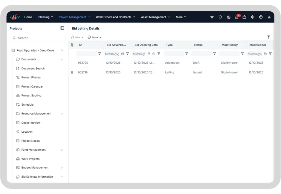Click the Issued status cell
This screenshot has width=281, height=194.
click(197, 72)
